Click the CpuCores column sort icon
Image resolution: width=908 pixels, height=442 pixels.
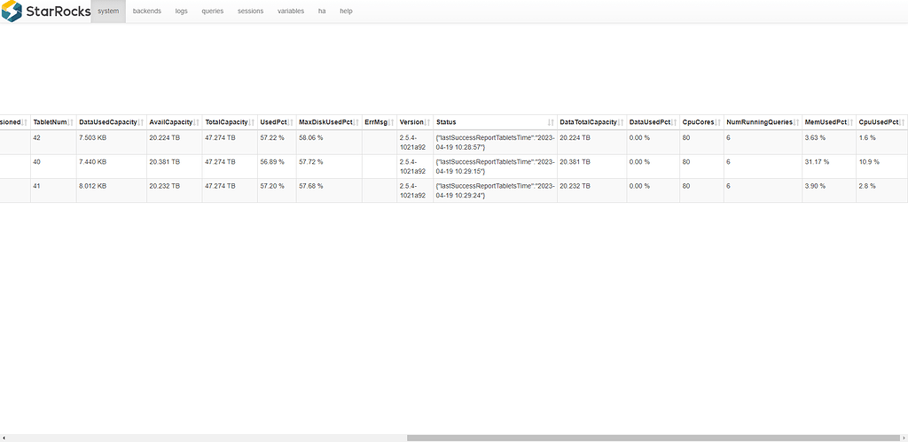(x=719, y=122)
